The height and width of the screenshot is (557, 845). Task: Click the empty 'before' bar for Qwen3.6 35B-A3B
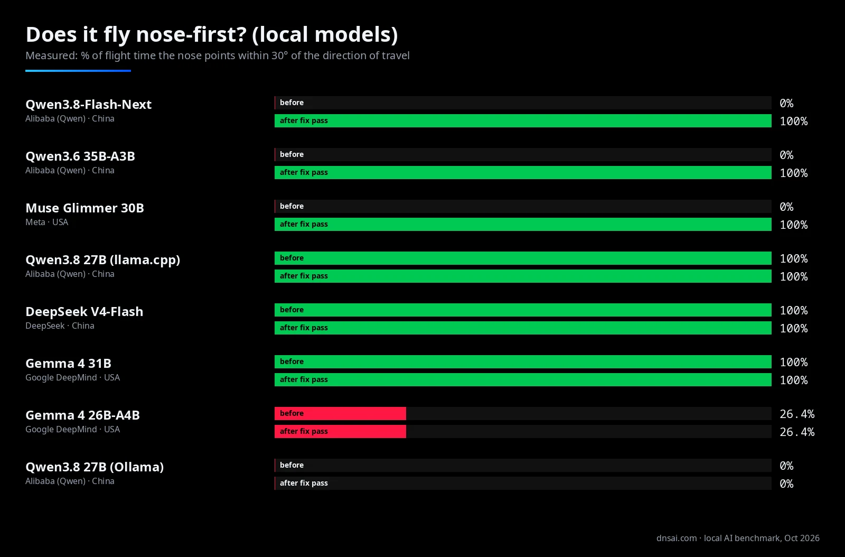(x=523, y=154)
